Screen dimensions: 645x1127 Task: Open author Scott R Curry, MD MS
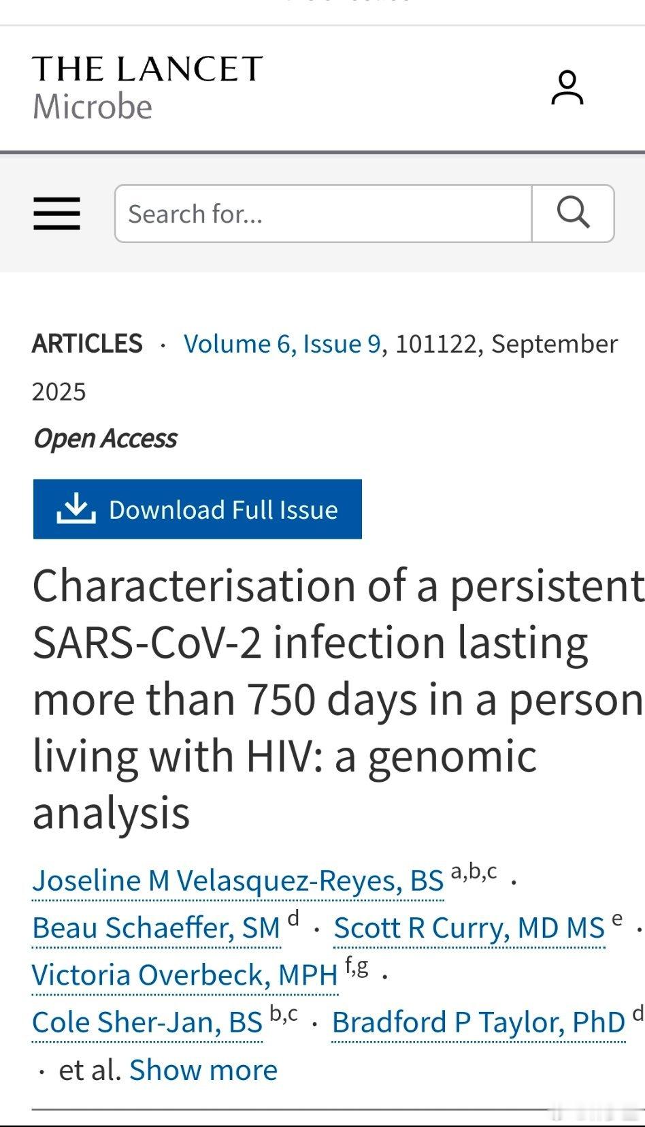[x=469, y=927]
